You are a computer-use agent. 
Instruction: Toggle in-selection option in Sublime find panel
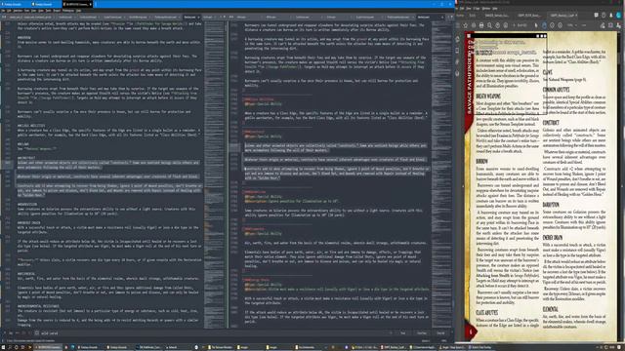(x=30, y=333)
